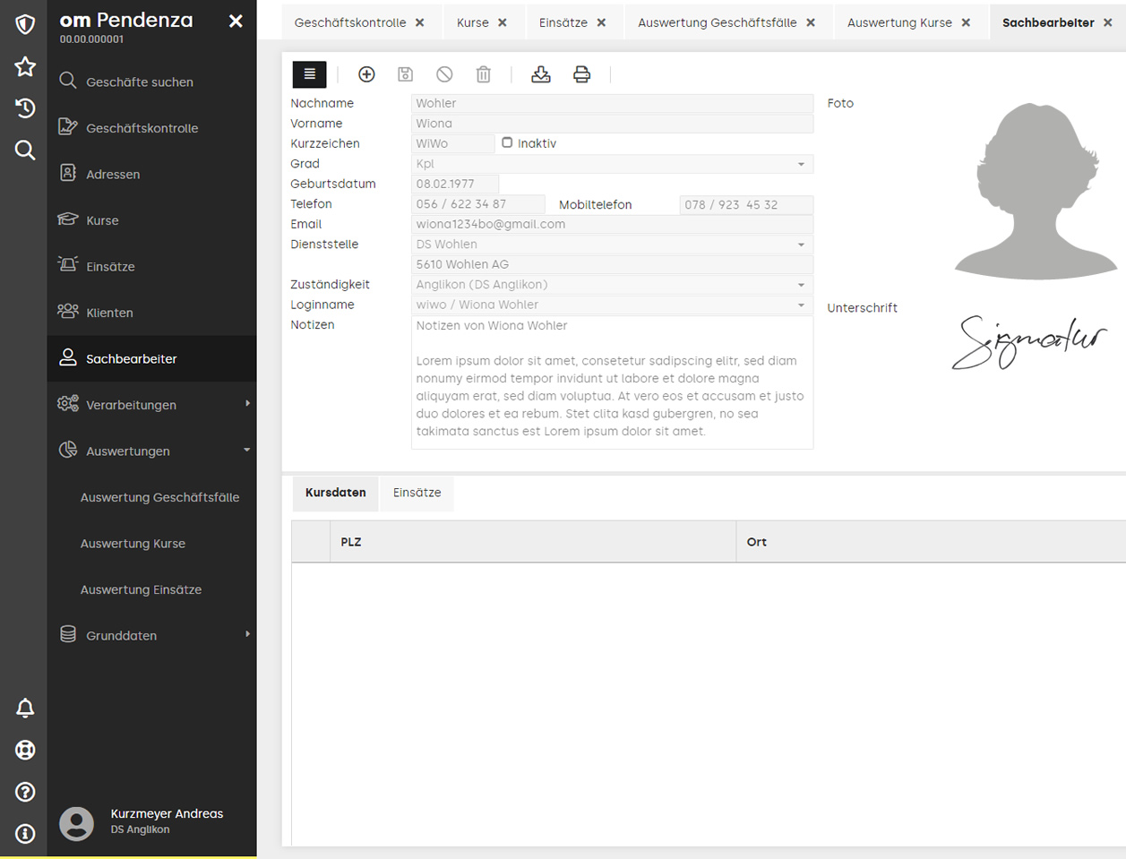Image resolution: width=1126 pixels, height=859 pixels.
Task: Open the help question mark icon
Action: coord(25,792)
